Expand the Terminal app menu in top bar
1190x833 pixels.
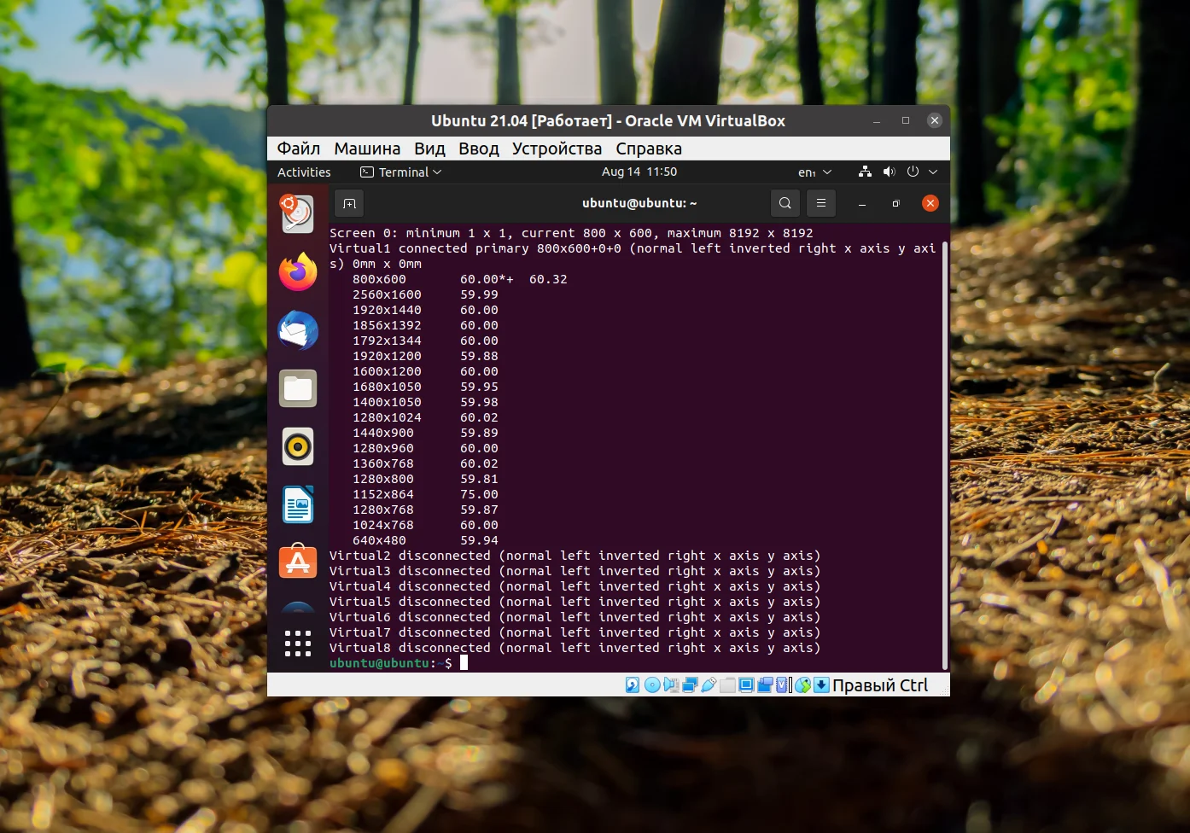point(401,172)
